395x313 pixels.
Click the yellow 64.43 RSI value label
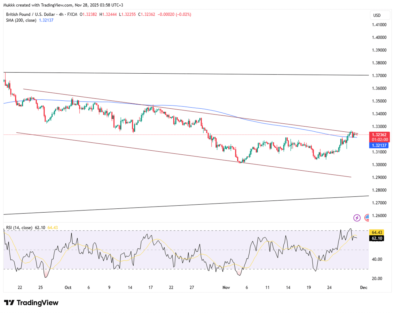[377, 233]
